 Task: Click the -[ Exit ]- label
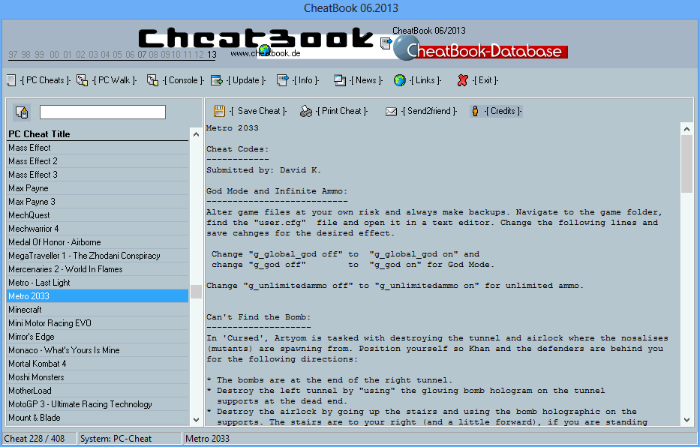point(485,80)
